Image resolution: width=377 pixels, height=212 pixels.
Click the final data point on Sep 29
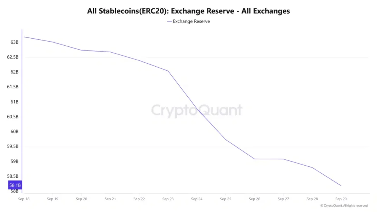[x=341, y=185]
